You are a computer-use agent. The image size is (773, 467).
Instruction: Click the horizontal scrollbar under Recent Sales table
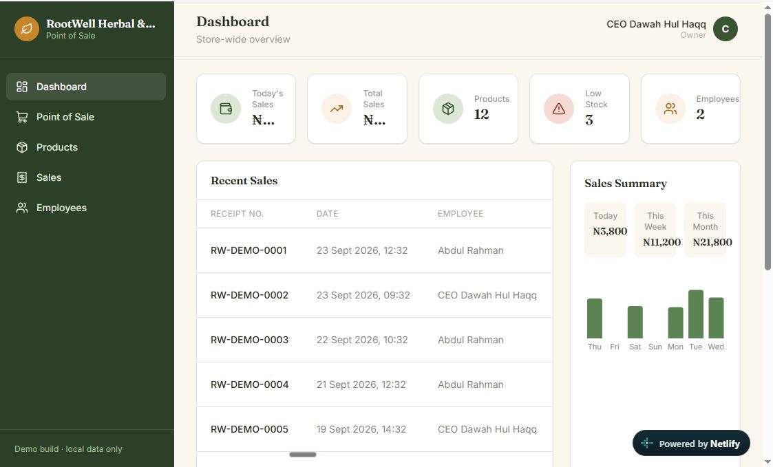click(x=303, y=455)
